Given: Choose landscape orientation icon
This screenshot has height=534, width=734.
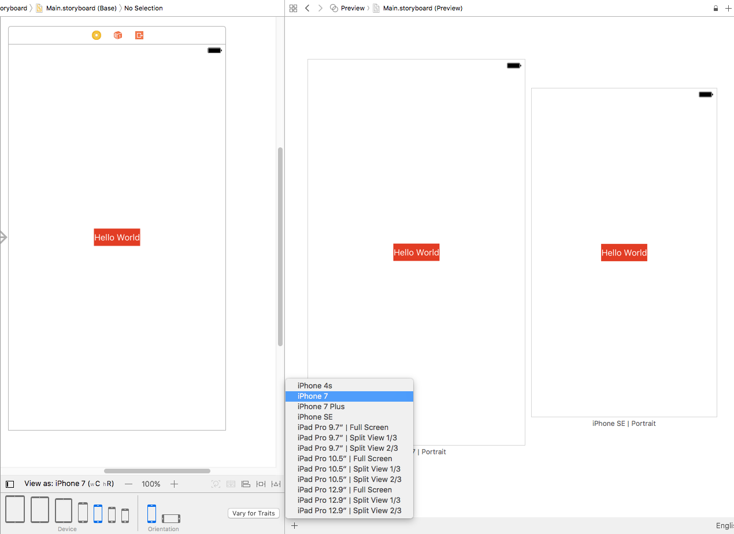Looking at the screenshot, I should point(171,518).
